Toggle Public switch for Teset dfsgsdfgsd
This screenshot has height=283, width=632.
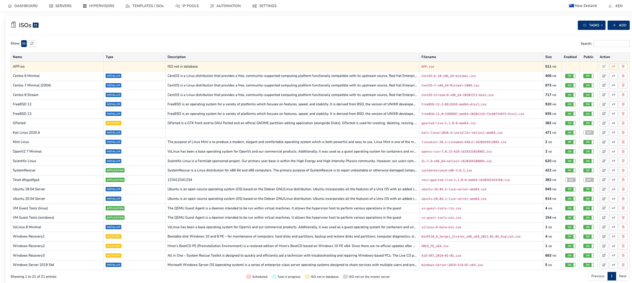[588, 180]
